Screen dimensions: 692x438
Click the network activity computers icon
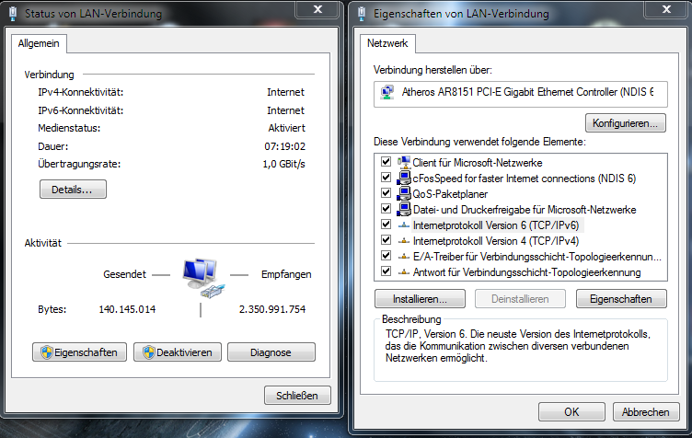pos(202,278)
